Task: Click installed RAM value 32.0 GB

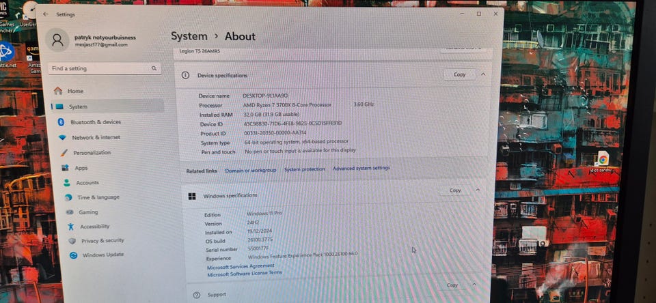Action: [271, 114]
